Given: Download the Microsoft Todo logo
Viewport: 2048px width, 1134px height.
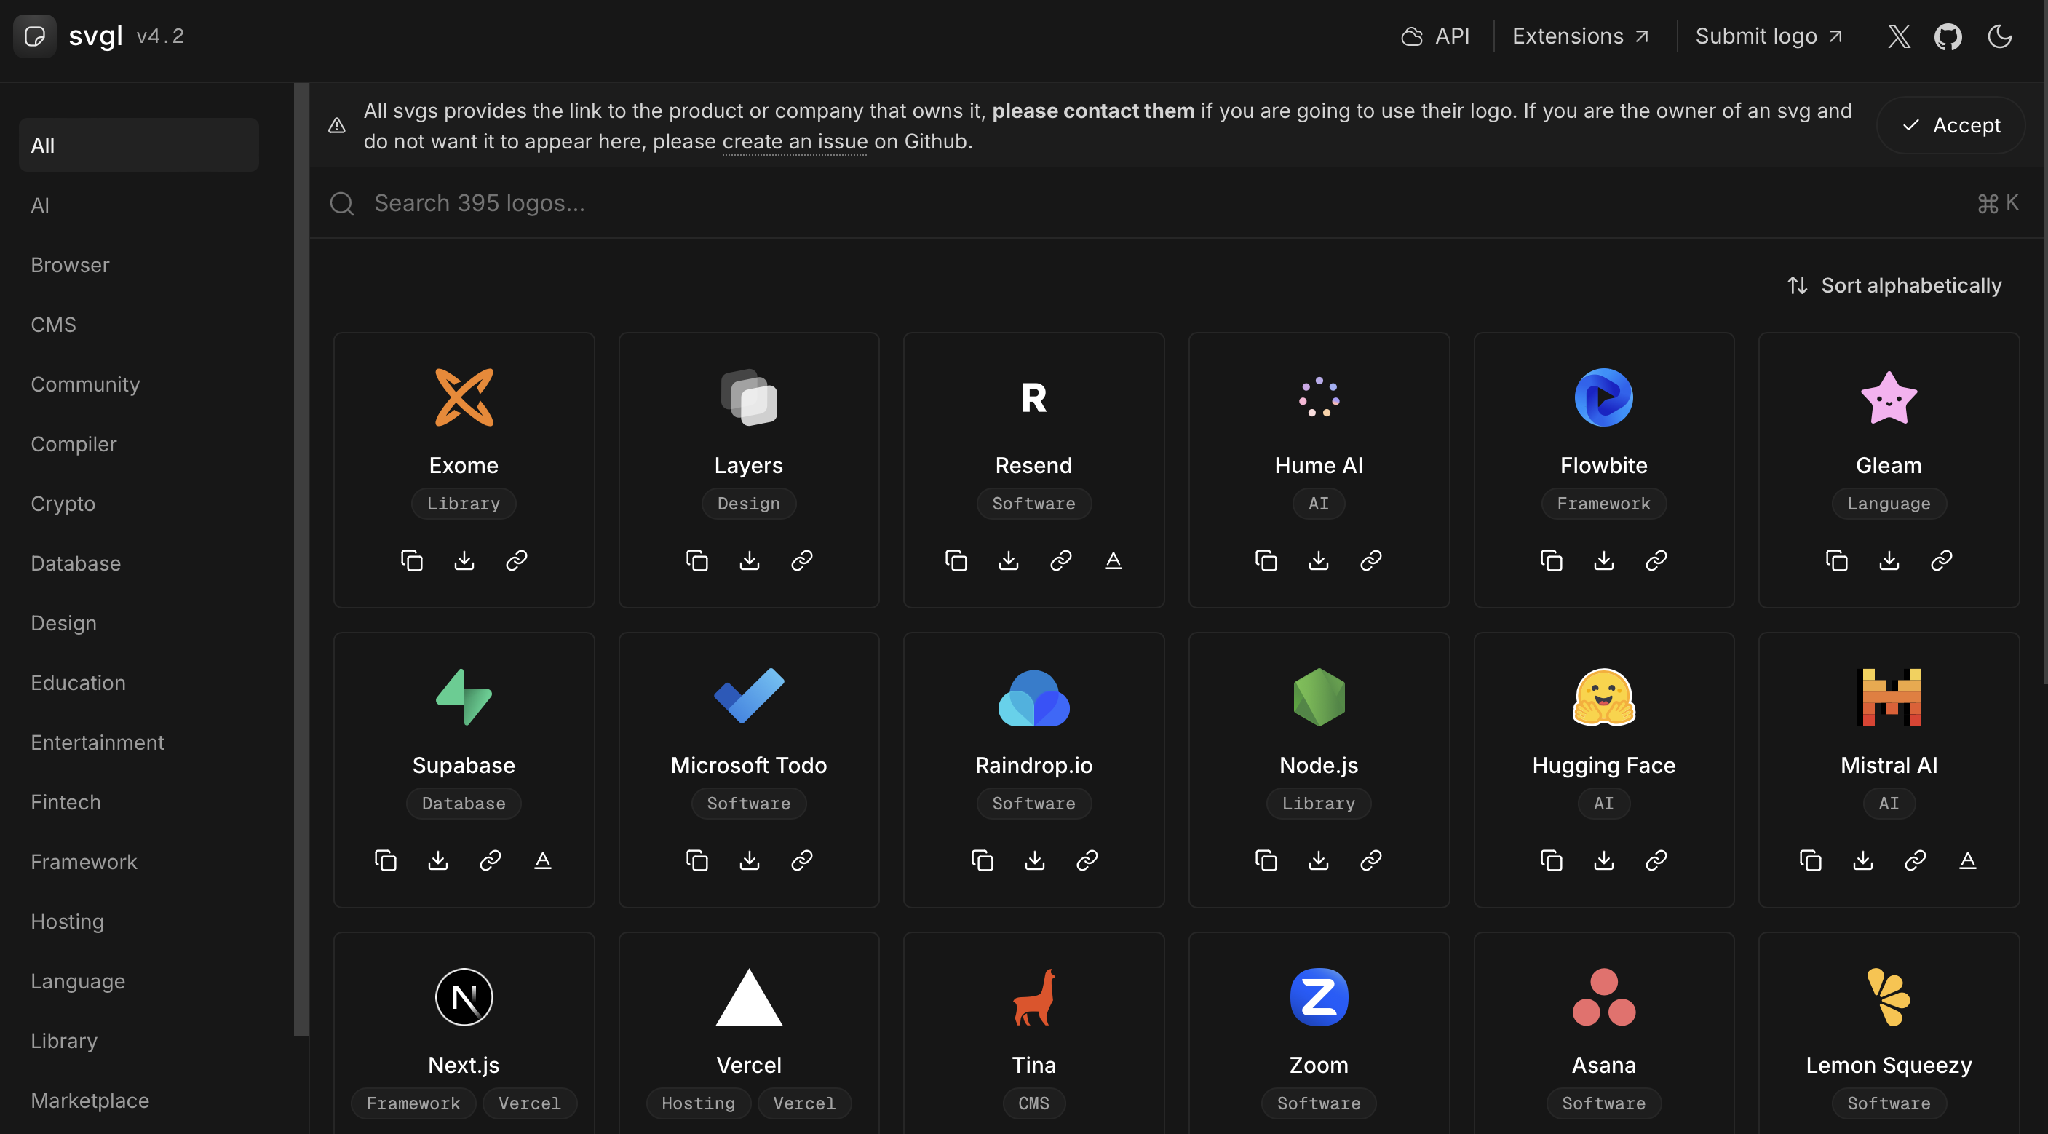Looking at the screenshot, I should coord(750,860).
